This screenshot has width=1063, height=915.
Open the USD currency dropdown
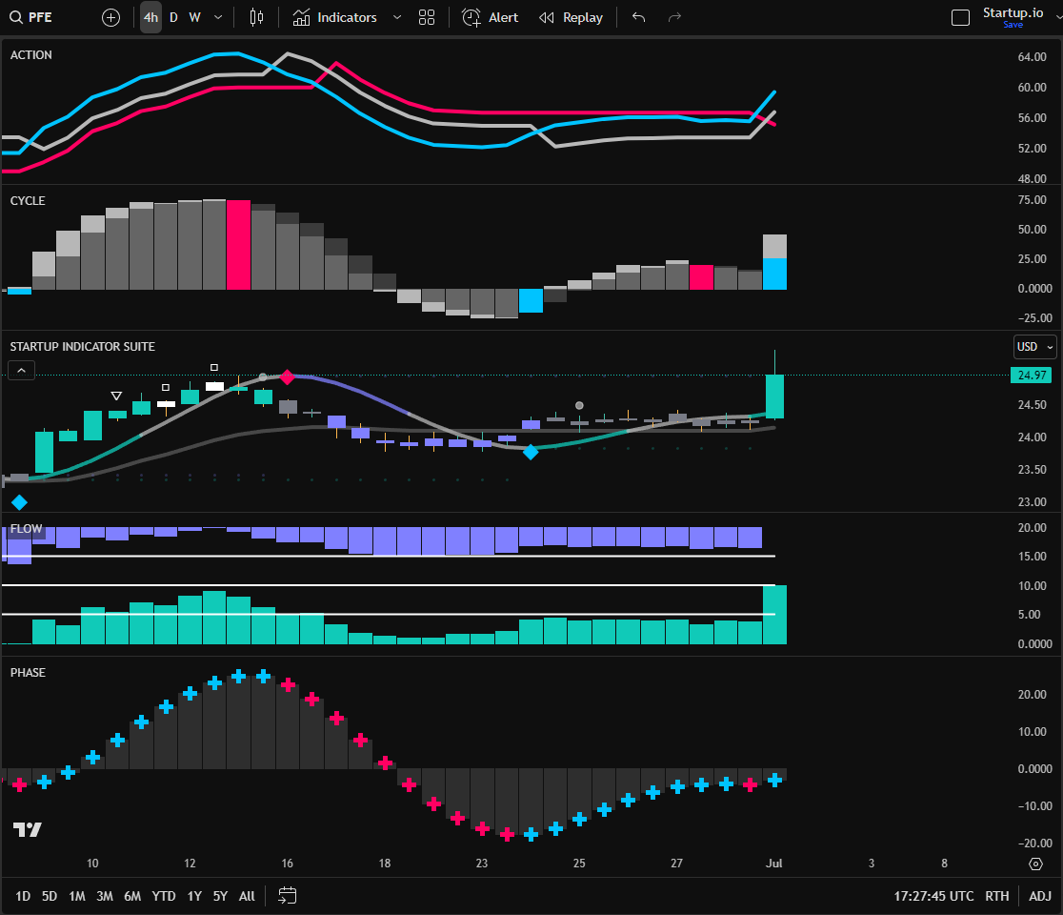[1034, 346]
